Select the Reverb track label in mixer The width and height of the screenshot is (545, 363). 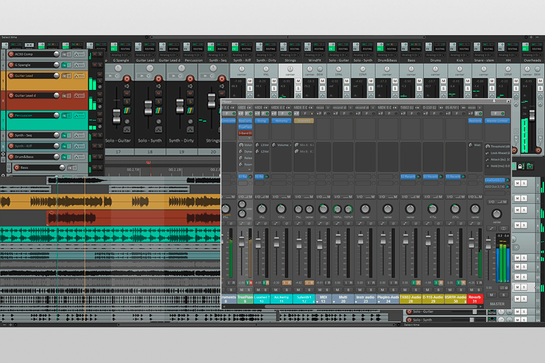tap(475, 298)
